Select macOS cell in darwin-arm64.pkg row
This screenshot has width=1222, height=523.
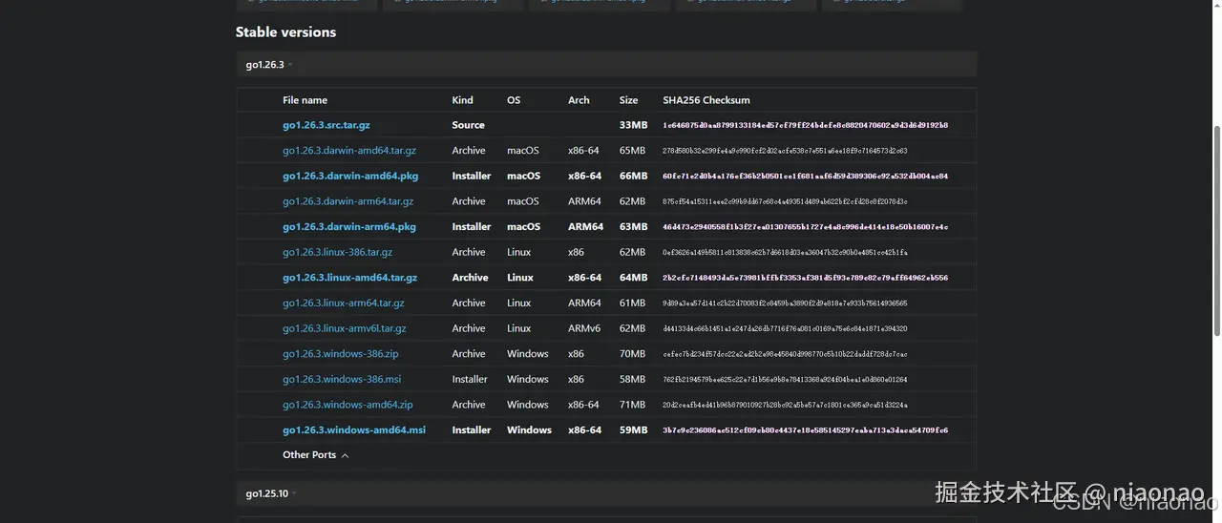click(523, 227)
